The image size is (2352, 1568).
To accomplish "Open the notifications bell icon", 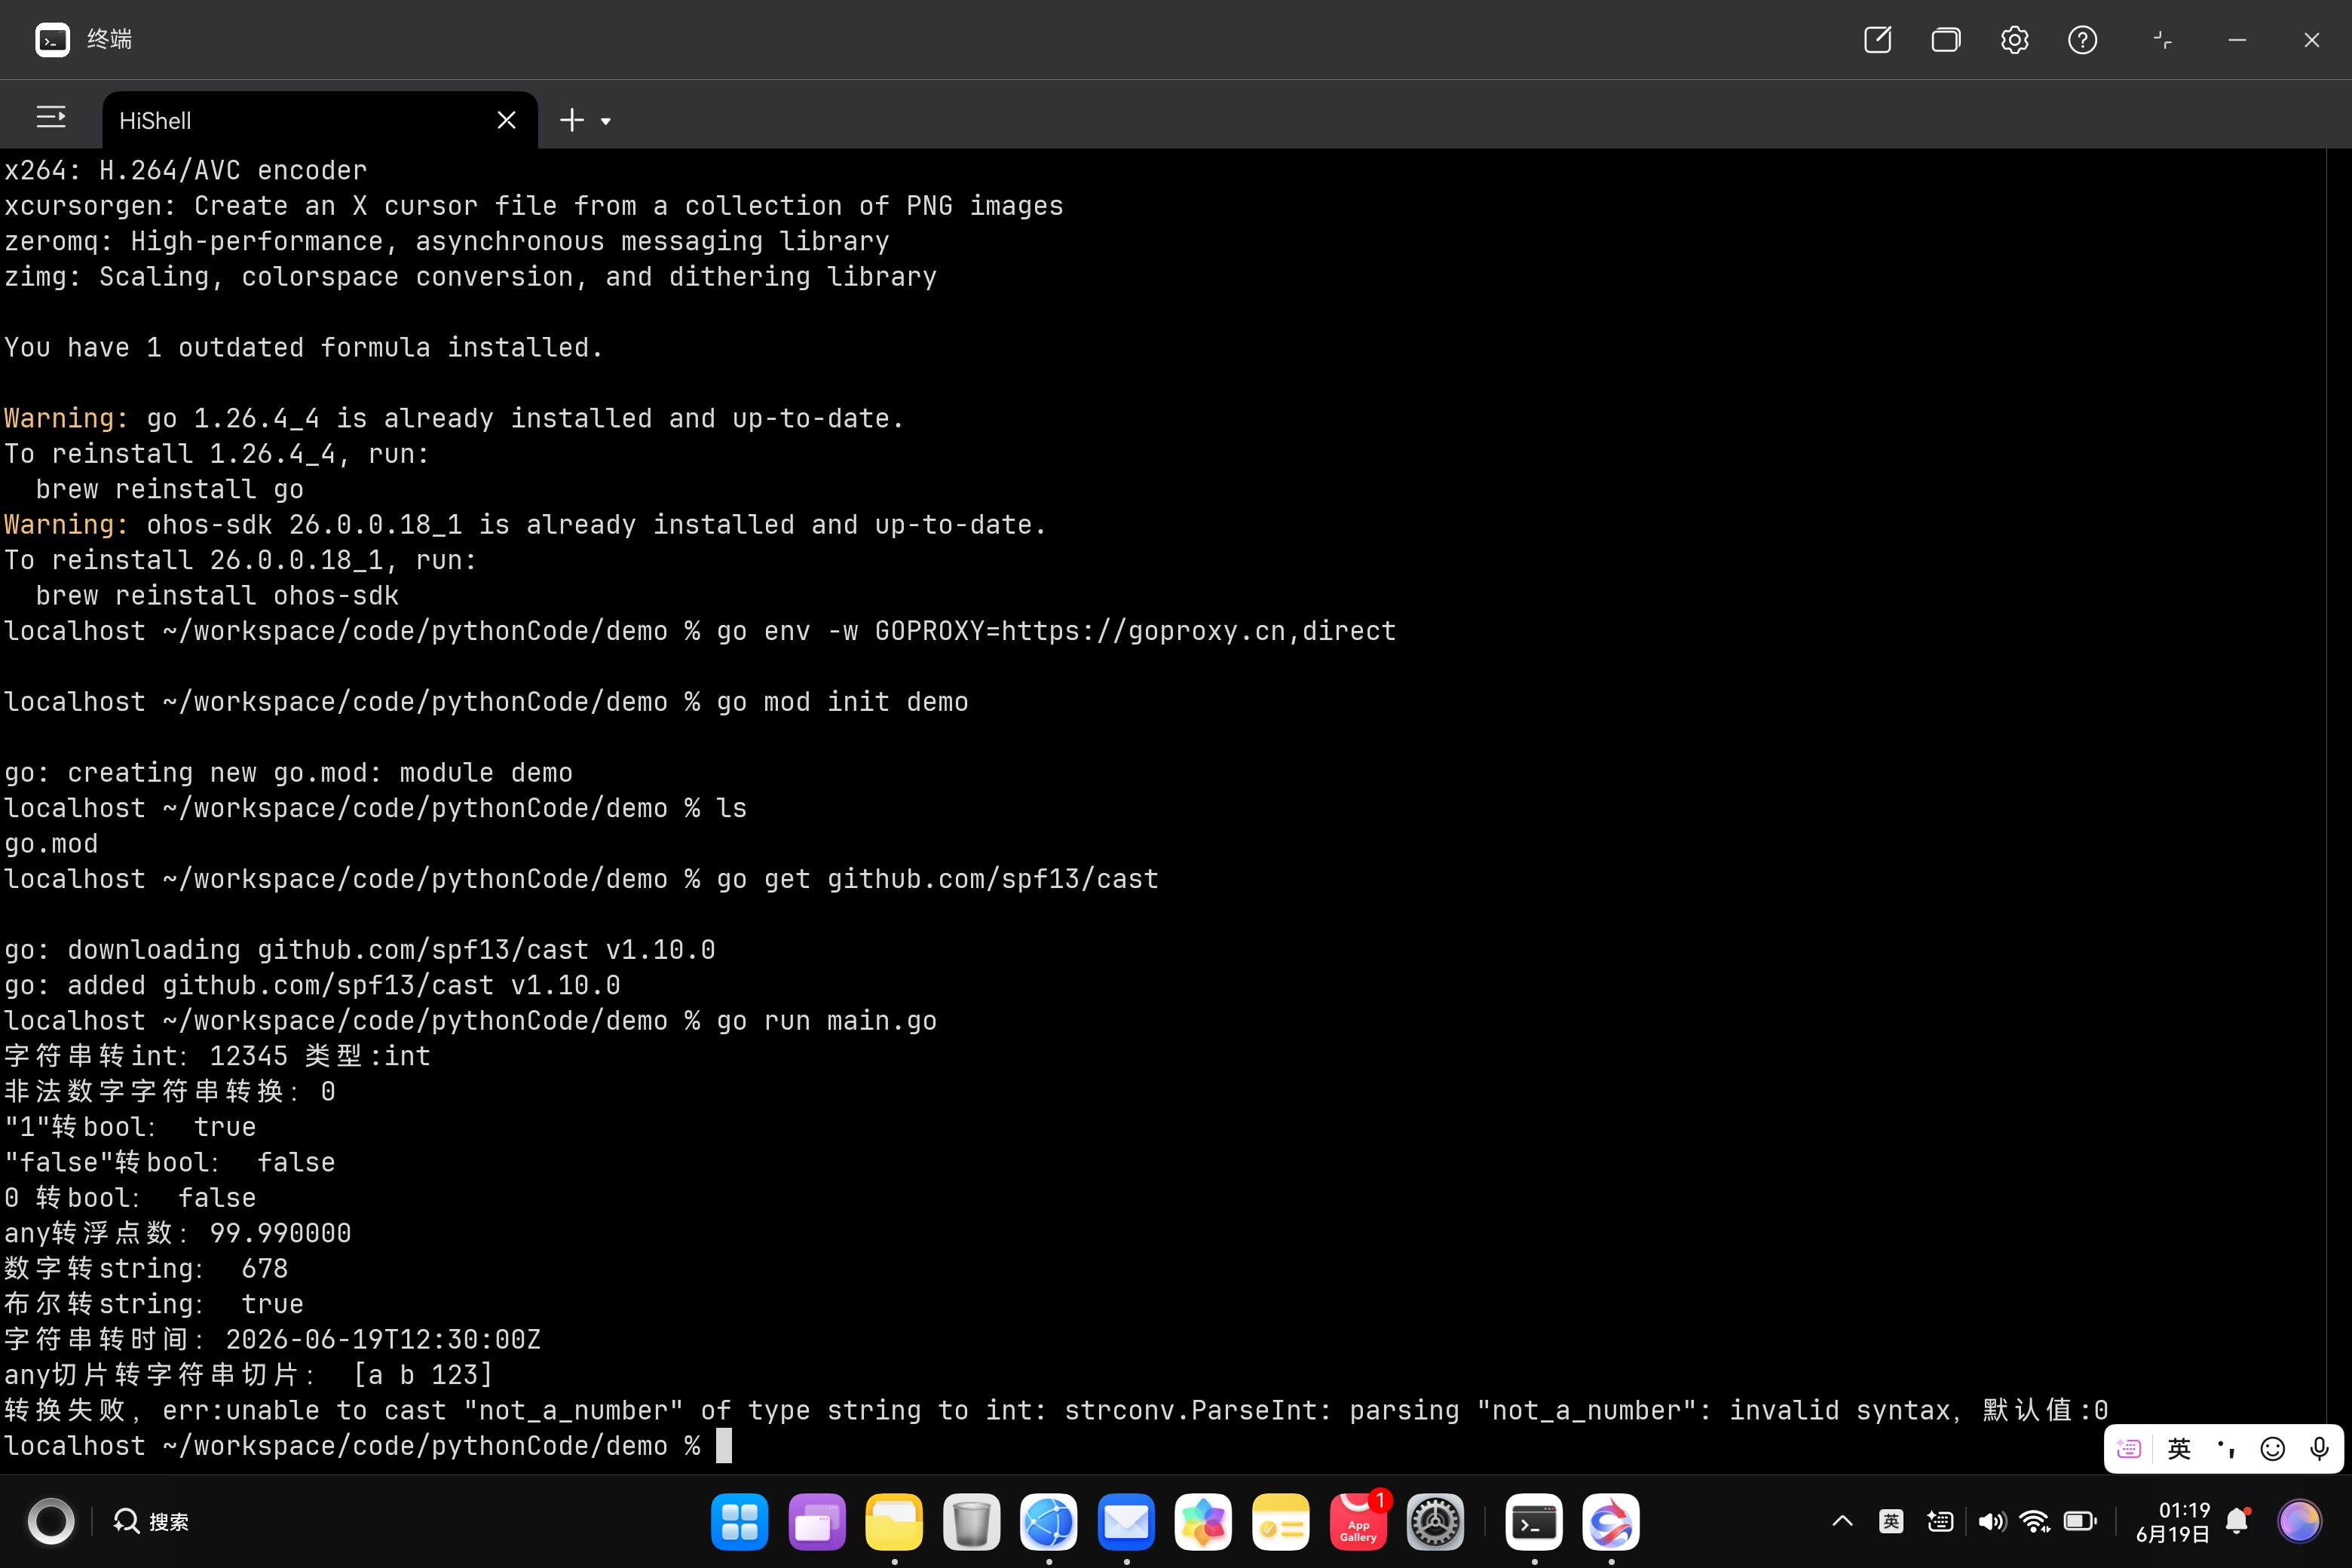I will pos(2238,1521).
